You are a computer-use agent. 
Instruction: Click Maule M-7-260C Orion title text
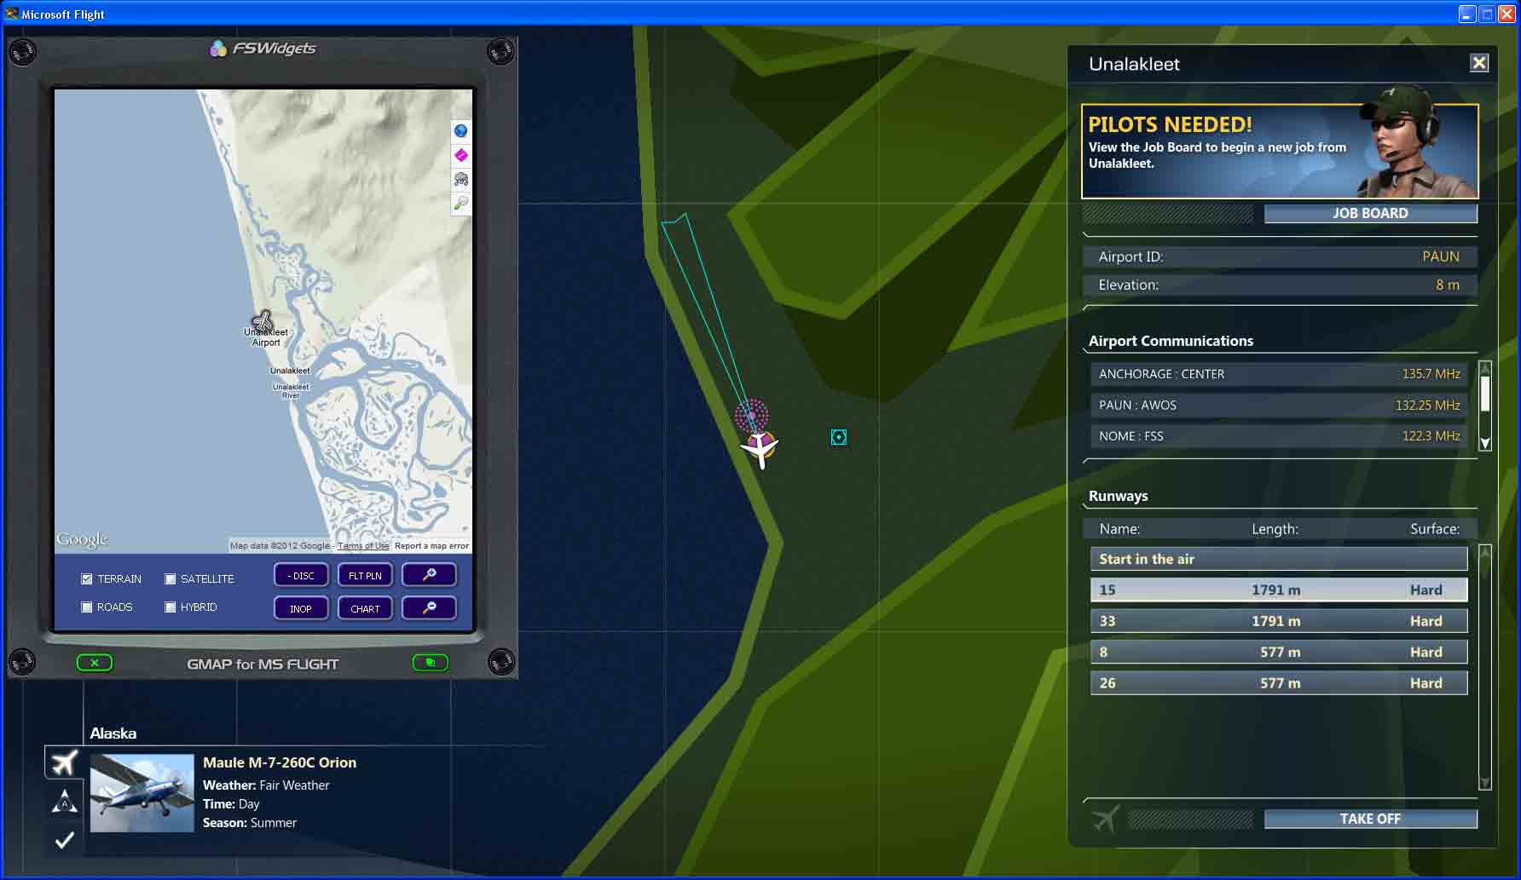[280, 762]
